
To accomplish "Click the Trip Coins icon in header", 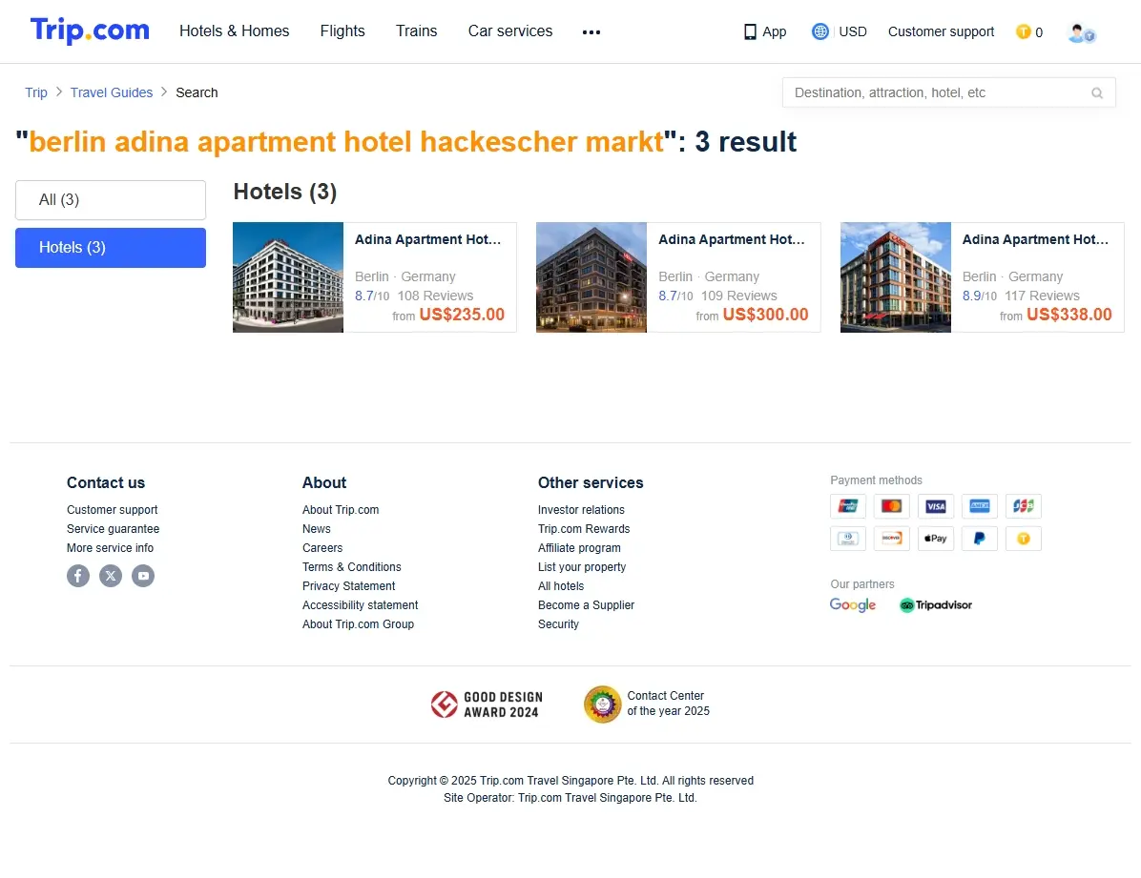I will click(x=1023, y=31).
